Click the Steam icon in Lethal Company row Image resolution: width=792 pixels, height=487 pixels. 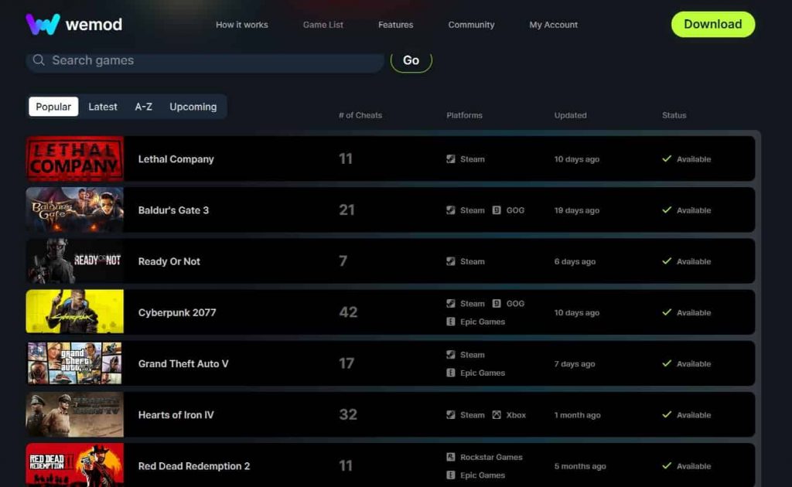point(451,159)
